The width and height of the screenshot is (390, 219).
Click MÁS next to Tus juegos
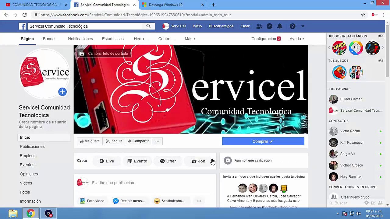380,61
